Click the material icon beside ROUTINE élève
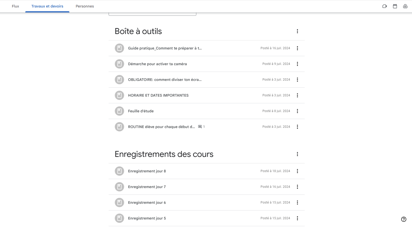Screen dimensions: 412x228 click(x=119, y=127)
